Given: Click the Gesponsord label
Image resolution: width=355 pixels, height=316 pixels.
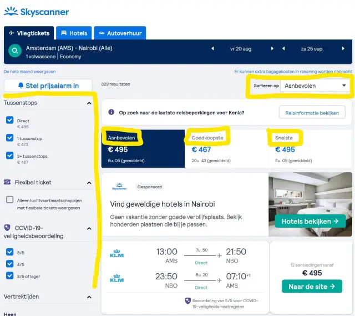Looking at the screenshot, I should pos(150,187).
